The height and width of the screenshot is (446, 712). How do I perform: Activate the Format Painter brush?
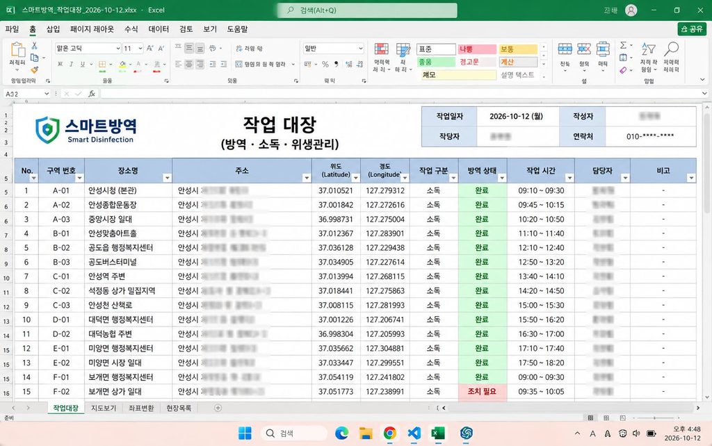(34, 70)
